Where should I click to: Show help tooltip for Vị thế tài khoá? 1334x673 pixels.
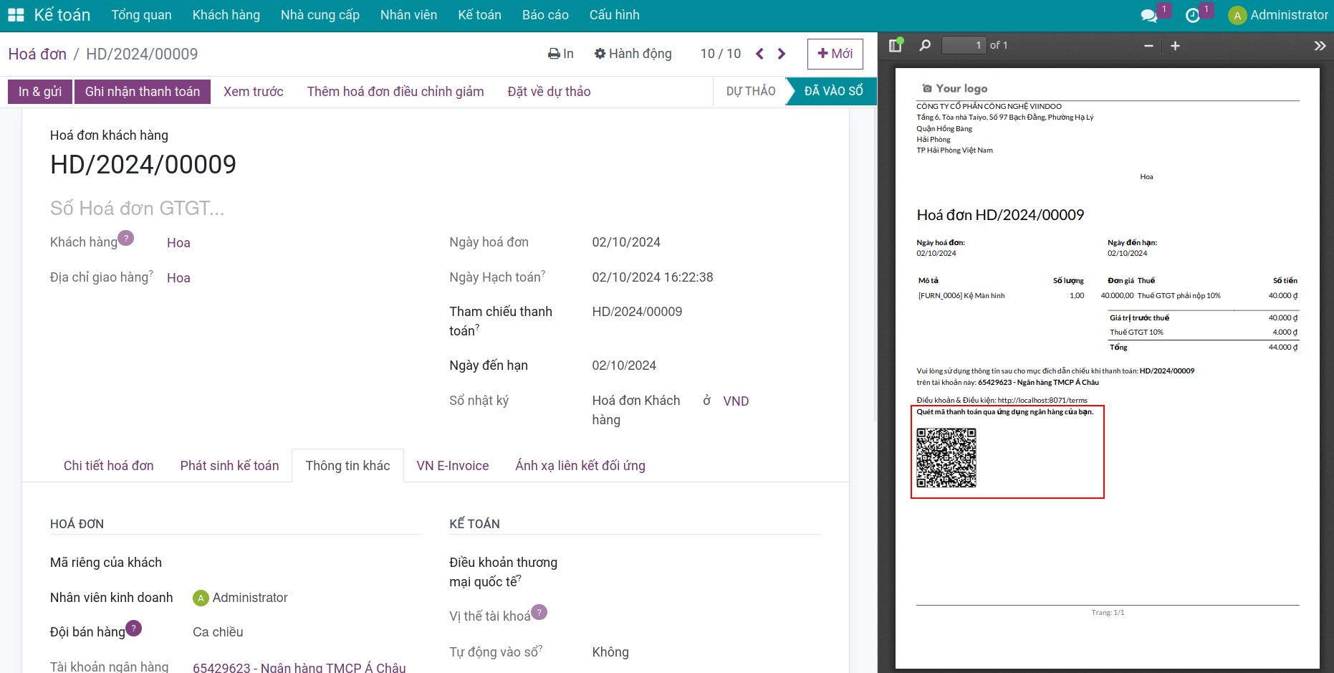(x=539, y=612)
